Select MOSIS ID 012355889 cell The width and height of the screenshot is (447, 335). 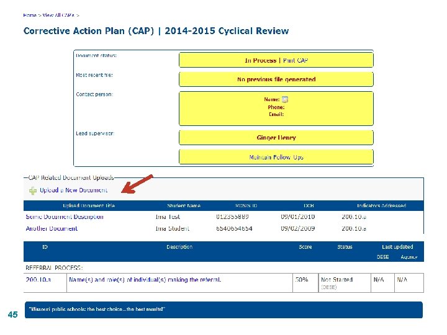[x=232, y=217]
